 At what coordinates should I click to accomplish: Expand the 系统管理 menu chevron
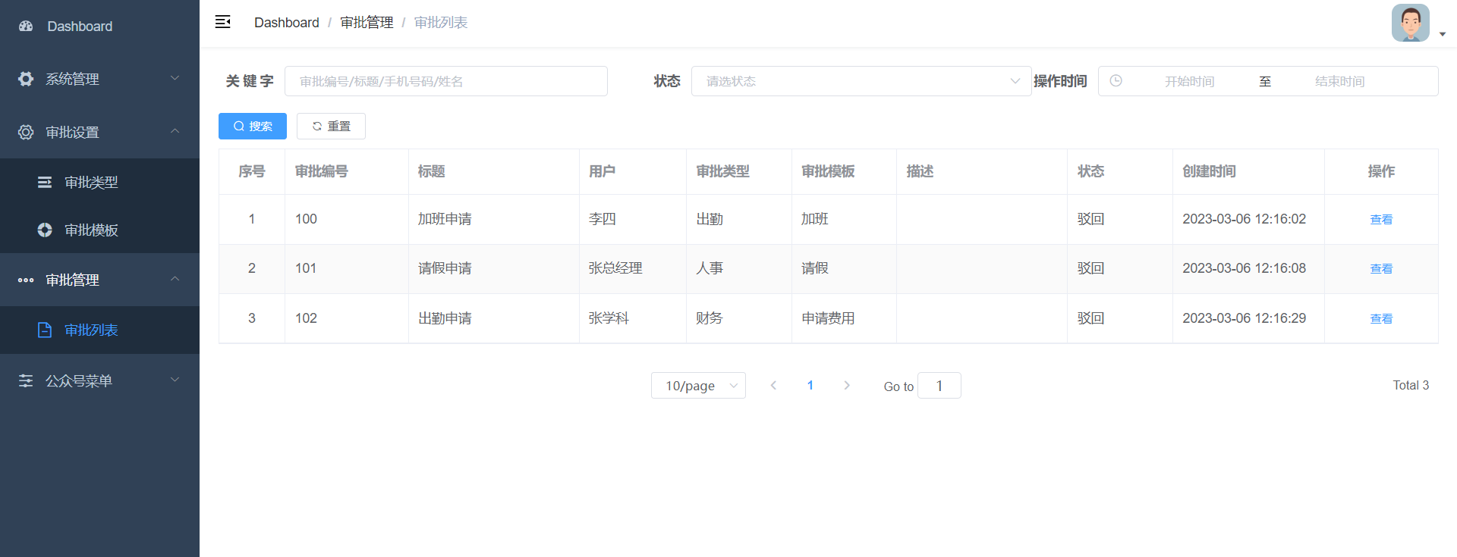coord(175,79)
